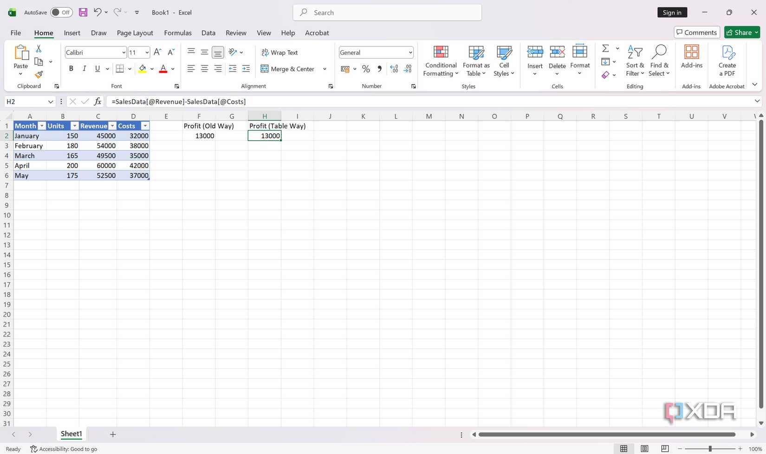This screenshot has width=766, height=454.
Task: Toggle AutoSave off or on
Action: click(61, 12)
